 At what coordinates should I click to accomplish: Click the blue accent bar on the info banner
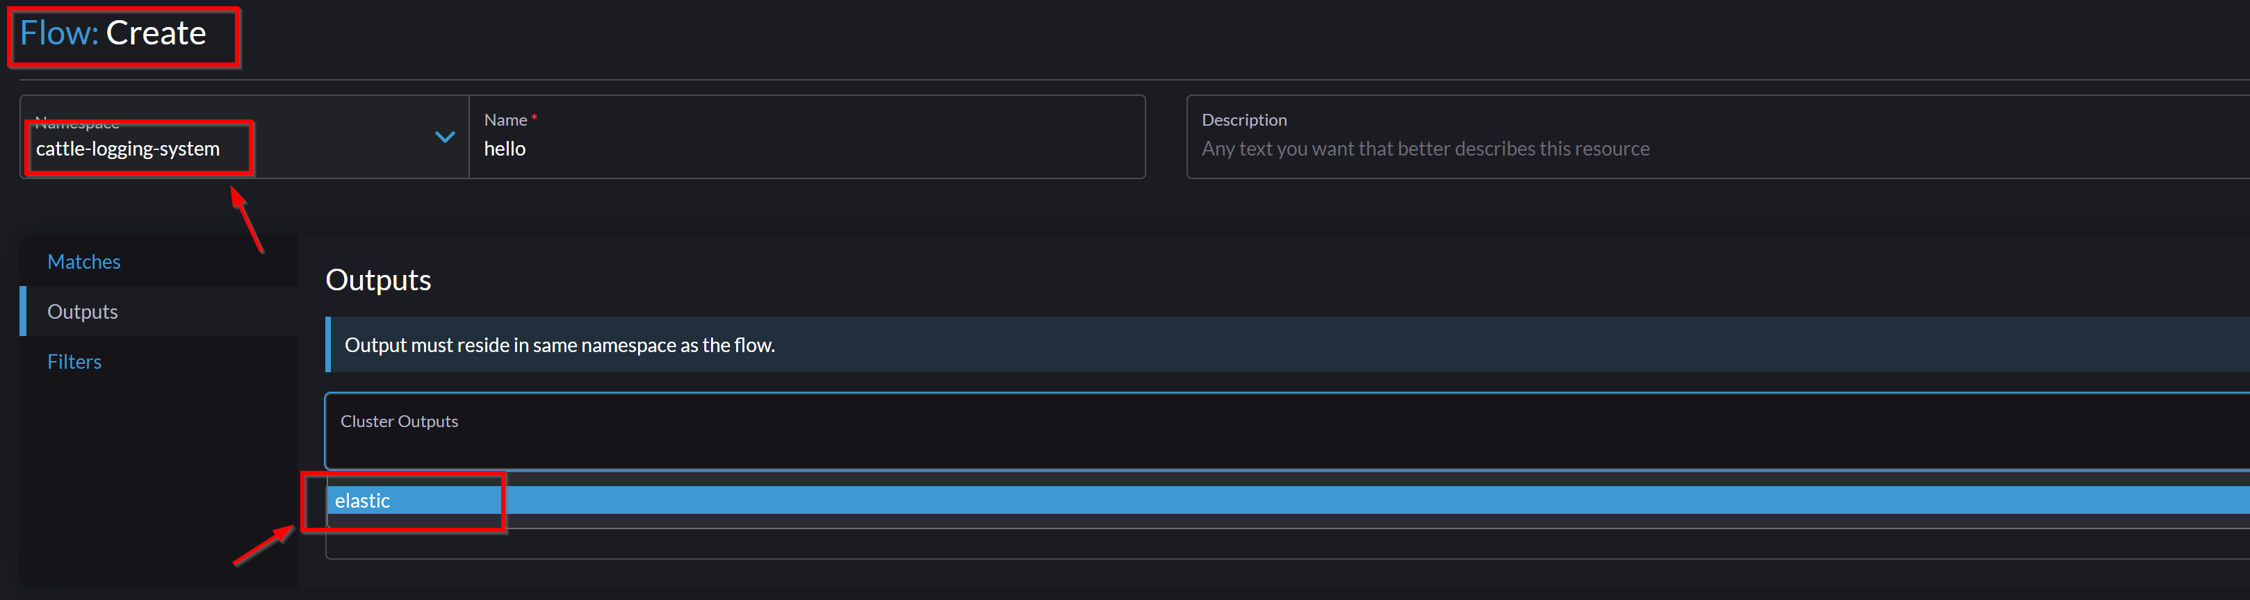click(328, 344)
